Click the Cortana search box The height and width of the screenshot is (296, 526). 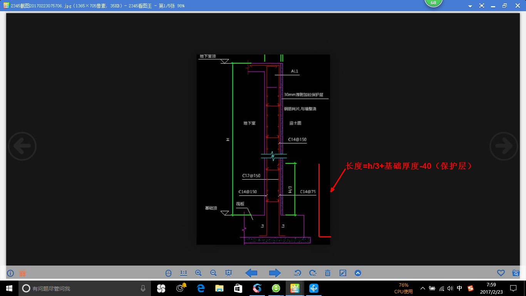(x=85, y=288)
